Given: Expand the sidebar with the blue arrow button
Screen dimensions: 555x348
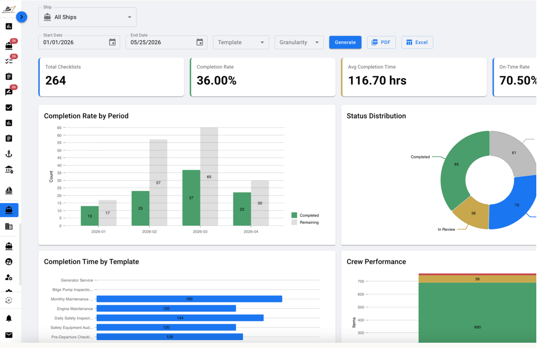Looking at the screenshot, I should coord(22,17).
